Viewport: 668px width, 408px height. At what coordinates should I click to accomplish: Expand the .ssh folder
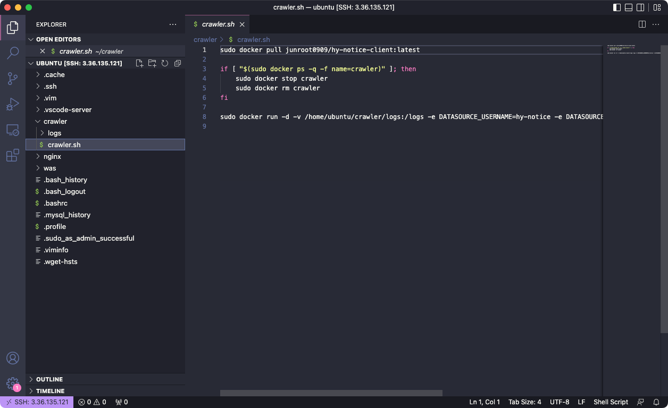(105, 87)
